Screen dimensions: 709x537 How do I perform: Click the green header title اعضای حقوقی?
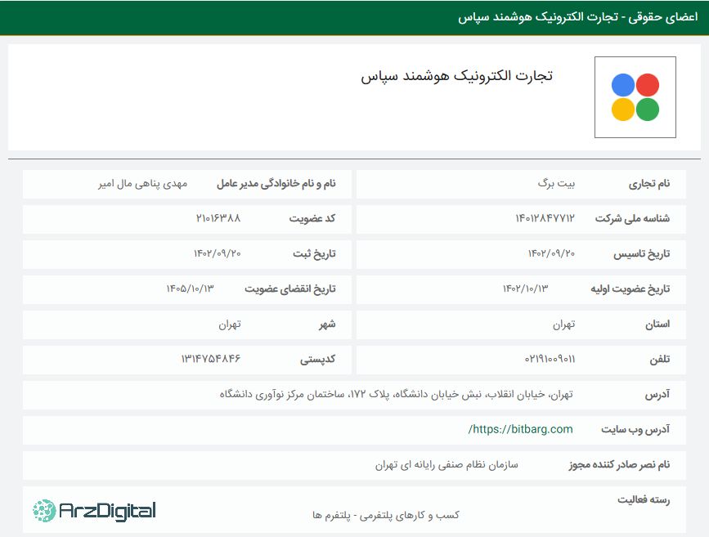(663, 17)
